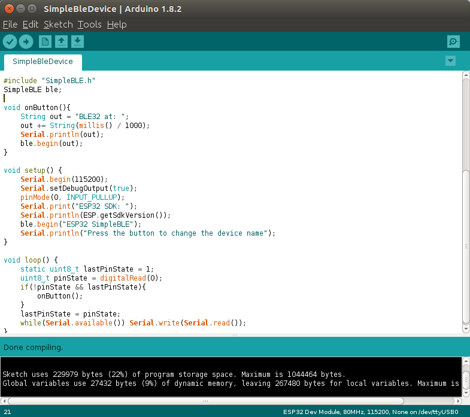Screen dimensions: 470x417
Task: Click 'uint8_t pinState = digitalRead(0);' line
Action: click(x=91, y=278)
